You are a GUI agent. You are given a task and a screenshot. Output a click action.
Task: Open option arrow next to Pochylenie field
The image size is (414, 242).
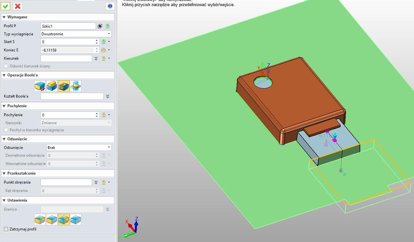tap(109, 115)
